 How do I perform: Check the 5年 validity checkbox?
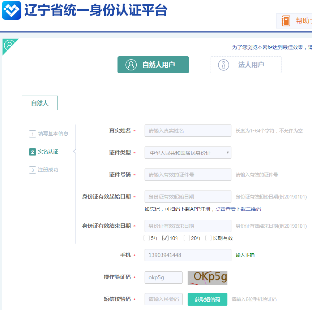pyautogui.click(x=146, y=238)
